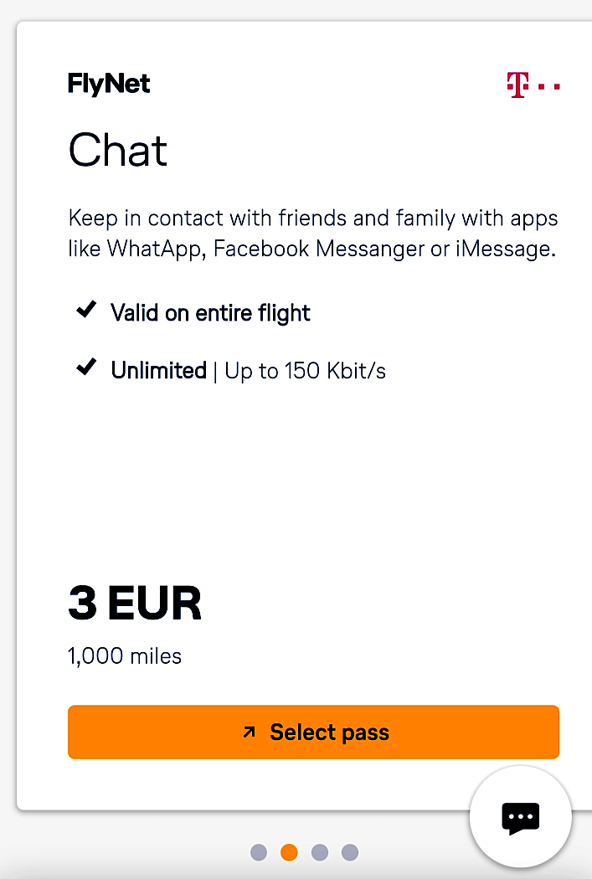Click the 1,000 miles text
The width and height of the screenshot is (592, 879).
coord(125,656)
